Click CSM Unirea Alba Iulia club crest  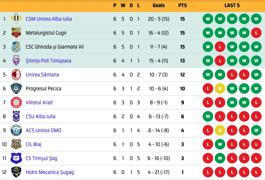[x=16, y=19]
